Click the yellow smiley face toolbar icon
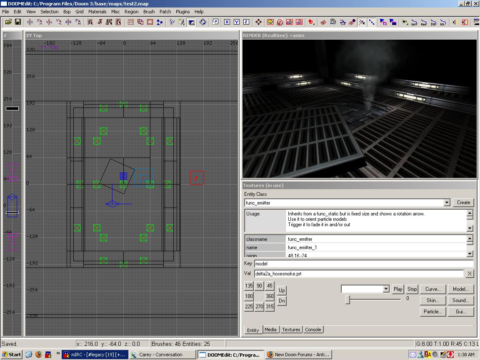Screen dimensions: 480x360 pyautogui.click(x=270, y=22)
